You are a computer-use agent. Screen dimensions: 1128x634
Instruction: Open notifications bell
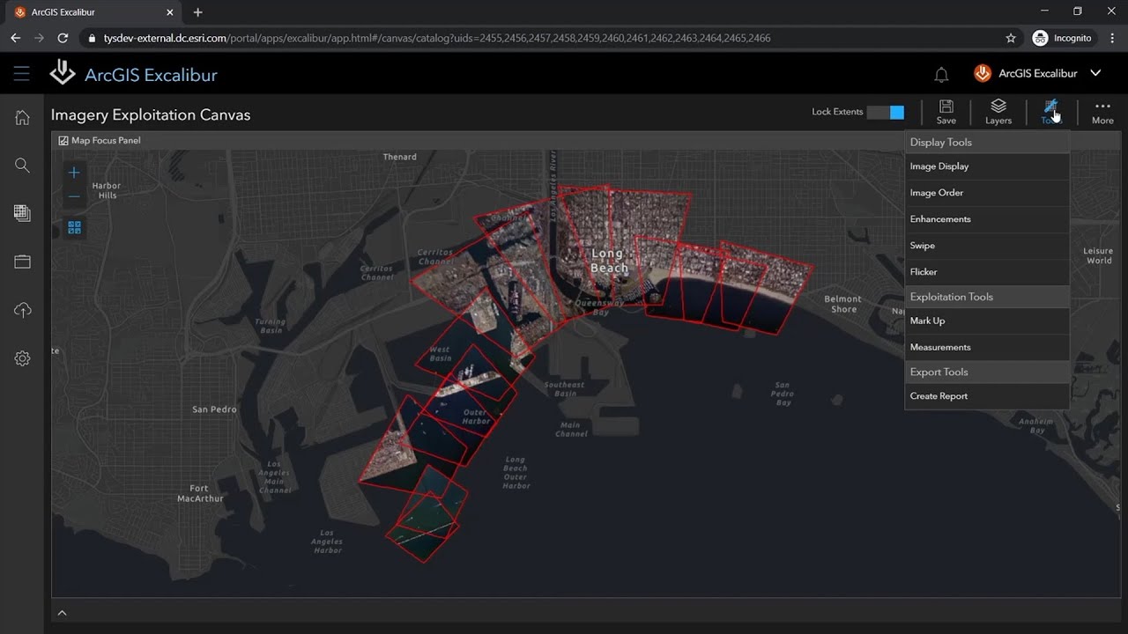pos(941,75)
